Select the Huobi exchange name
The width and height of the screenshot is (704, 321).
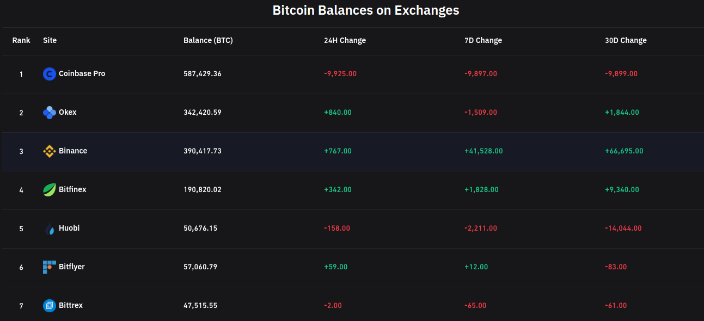click(69, 228)
